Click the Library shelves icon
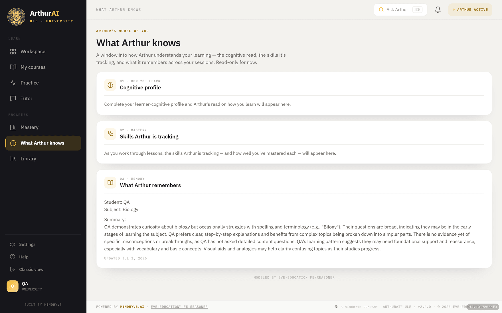Viewport: 502px width, 313px height. coord(13,159)
